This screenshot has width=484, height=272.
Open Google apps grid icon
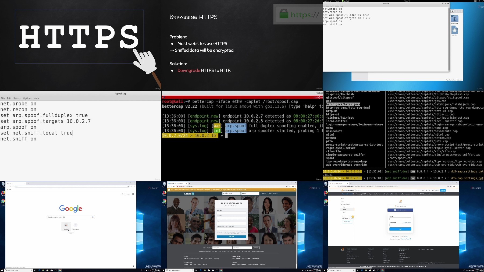133,194
